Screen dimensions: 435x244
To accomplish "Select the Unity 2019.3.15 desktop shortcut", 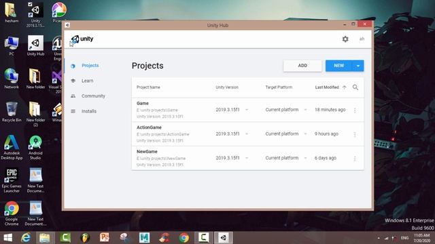I will click(35, 14).
